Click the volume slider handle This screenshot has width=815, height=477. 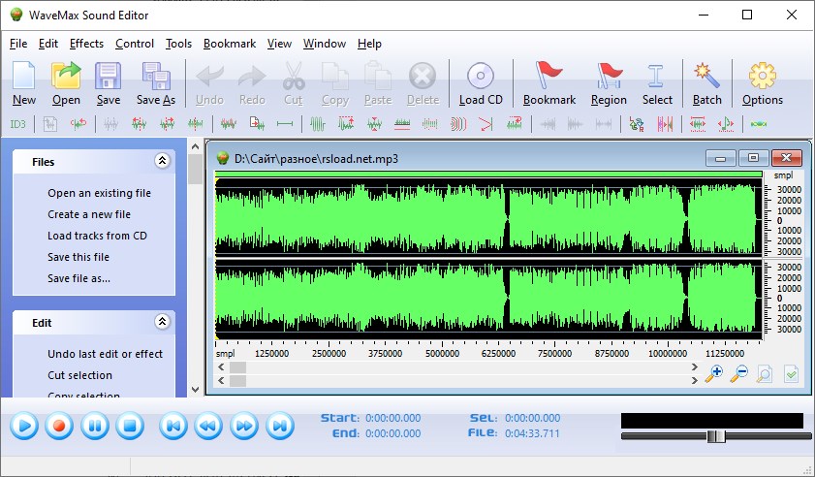(716, 436)
